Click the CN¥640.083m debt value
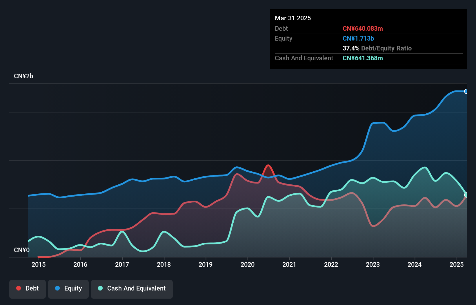Viewport: 476px width, 305px height. (363, 28)
